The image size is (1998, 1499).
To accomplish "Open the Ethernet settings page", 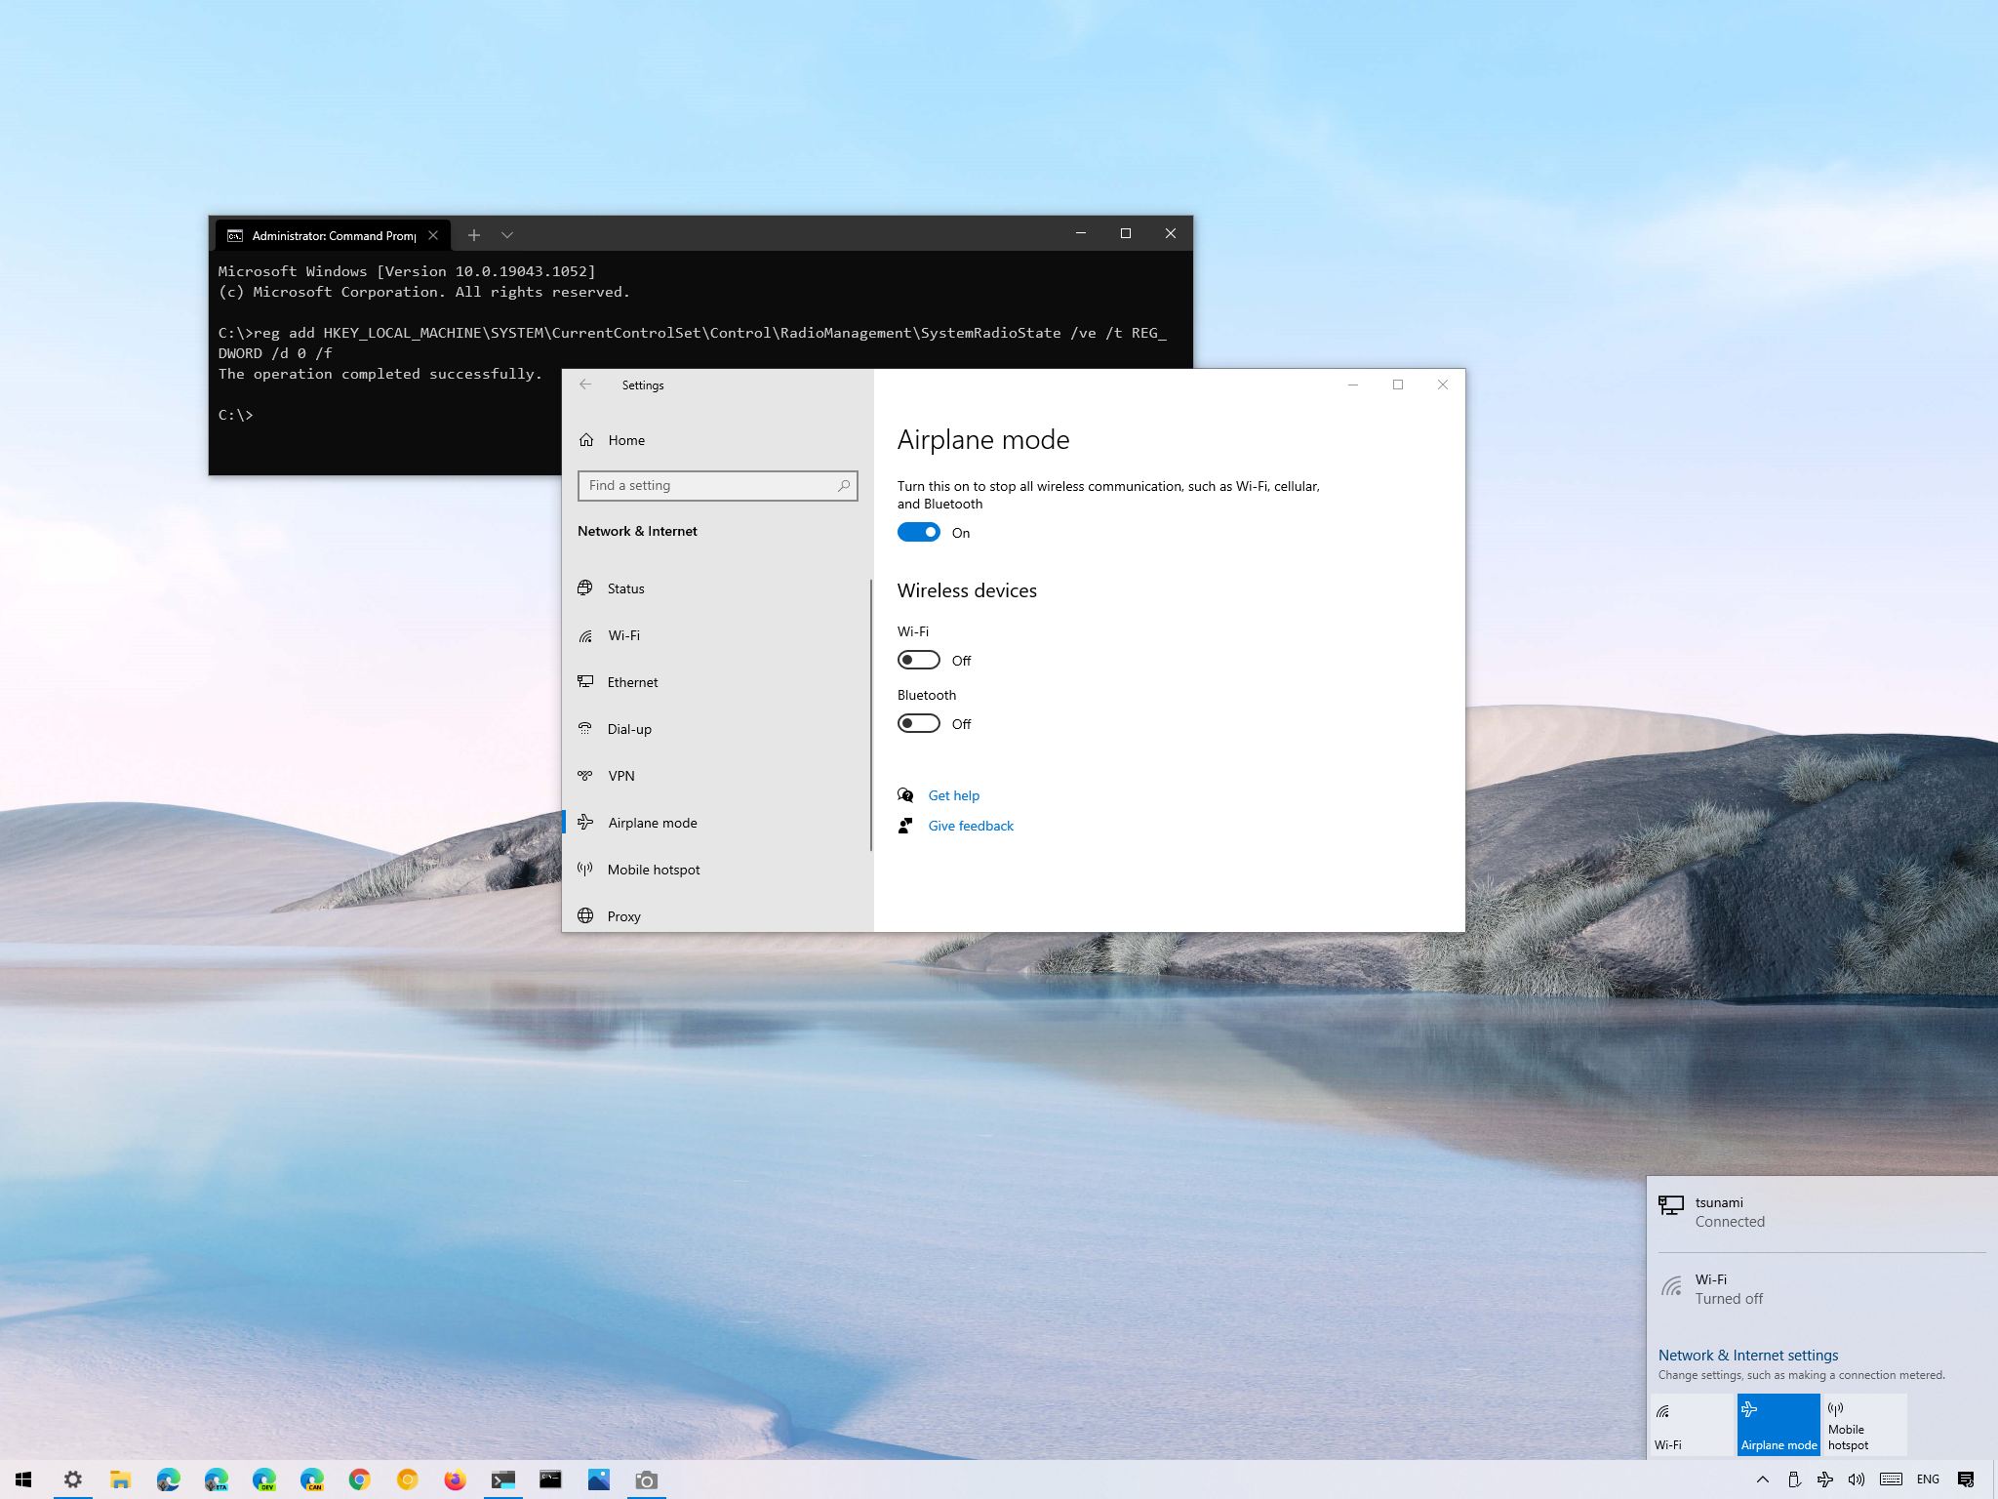I will click(x=716, y=682).
